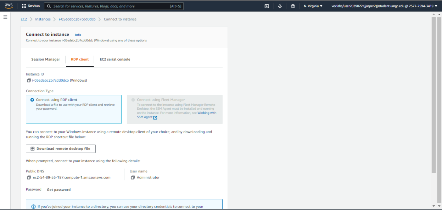Viewport: 442px width, 210px height.
Task: Click the page vertical scrollbar
Action: coord(434,106)
